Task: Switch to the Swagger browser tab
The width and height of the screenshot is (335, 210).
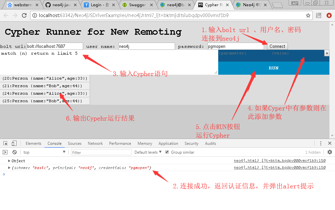Action: pos(137,5)
